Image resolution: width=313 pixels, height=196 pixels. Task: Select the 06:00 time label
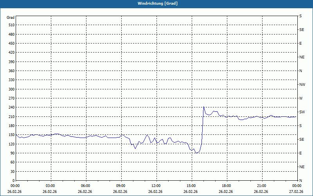click(x=86, y=186)
